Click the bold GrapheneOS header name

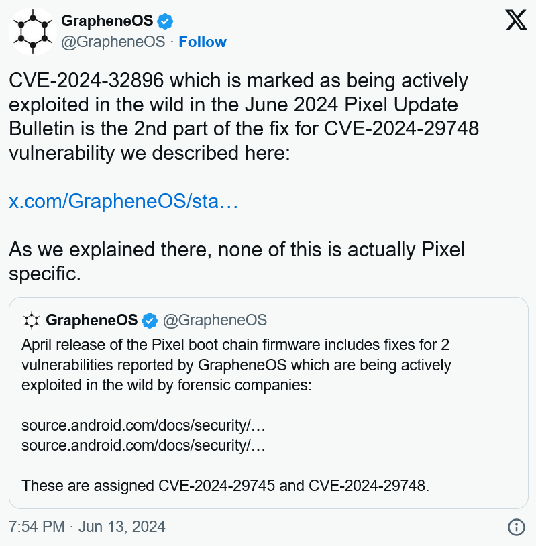[x=107, y=21]
